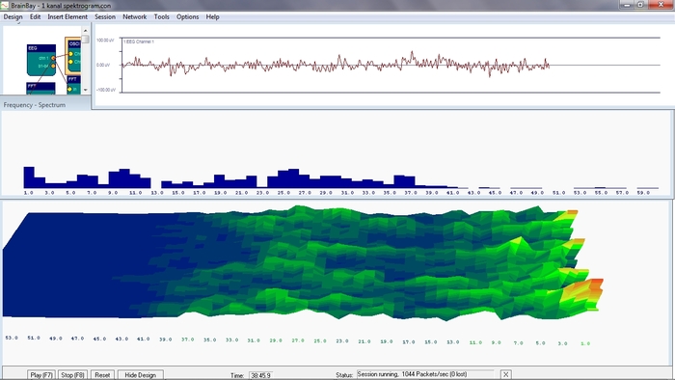
Task: Open the Insert Element menu
Action: click(67, 16)
